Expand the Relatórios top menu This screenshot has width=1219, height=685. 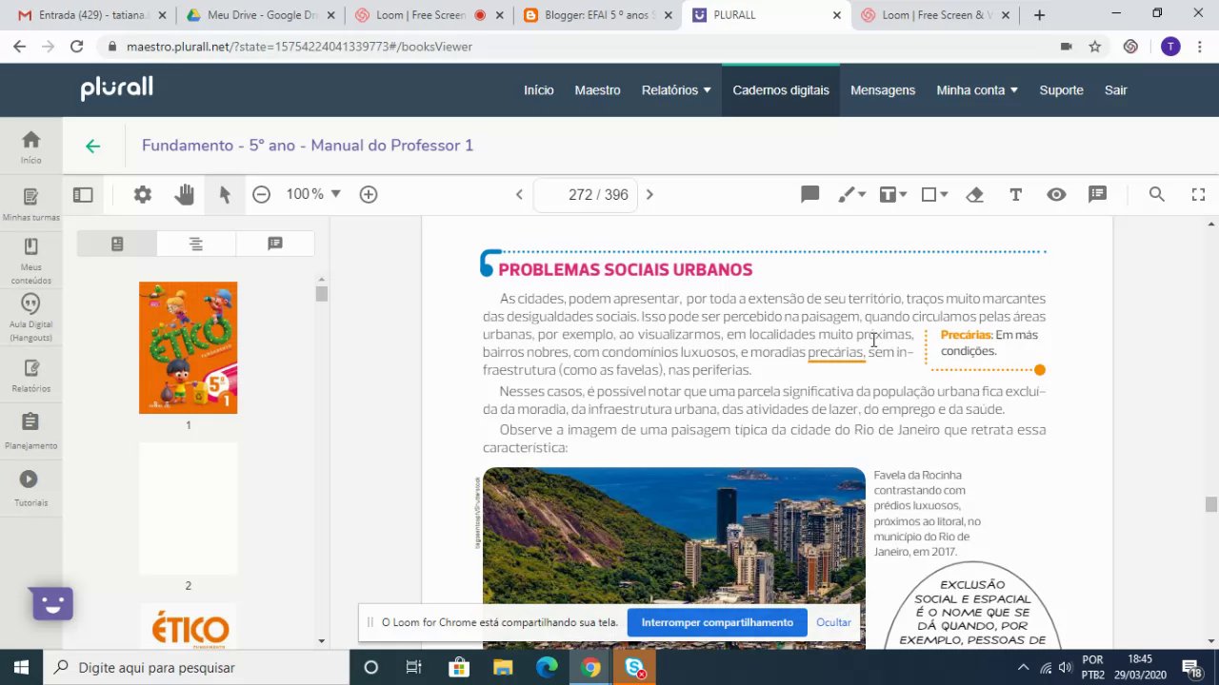tap(676, 90)
